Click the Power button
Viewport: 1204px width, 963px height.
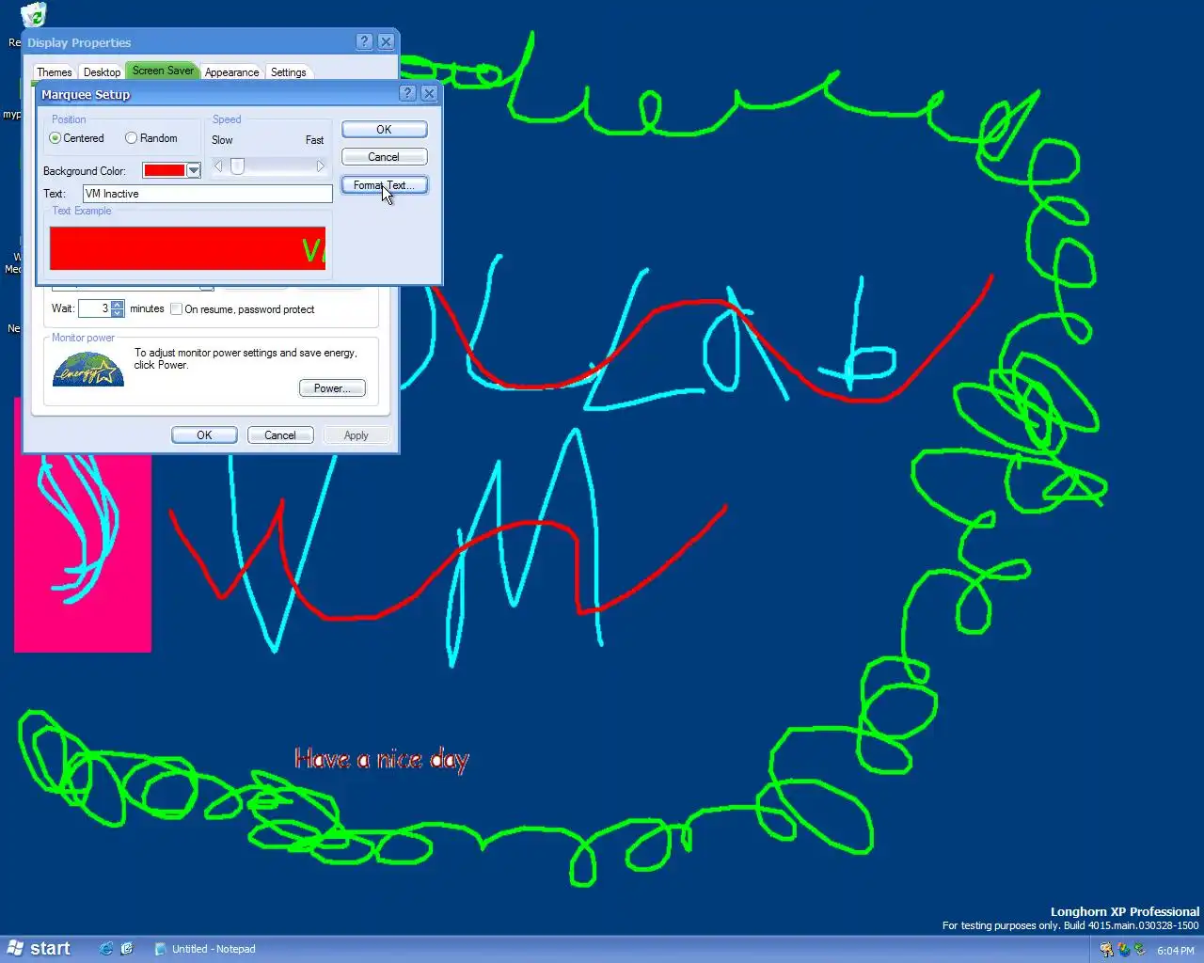tap(332, 388)
